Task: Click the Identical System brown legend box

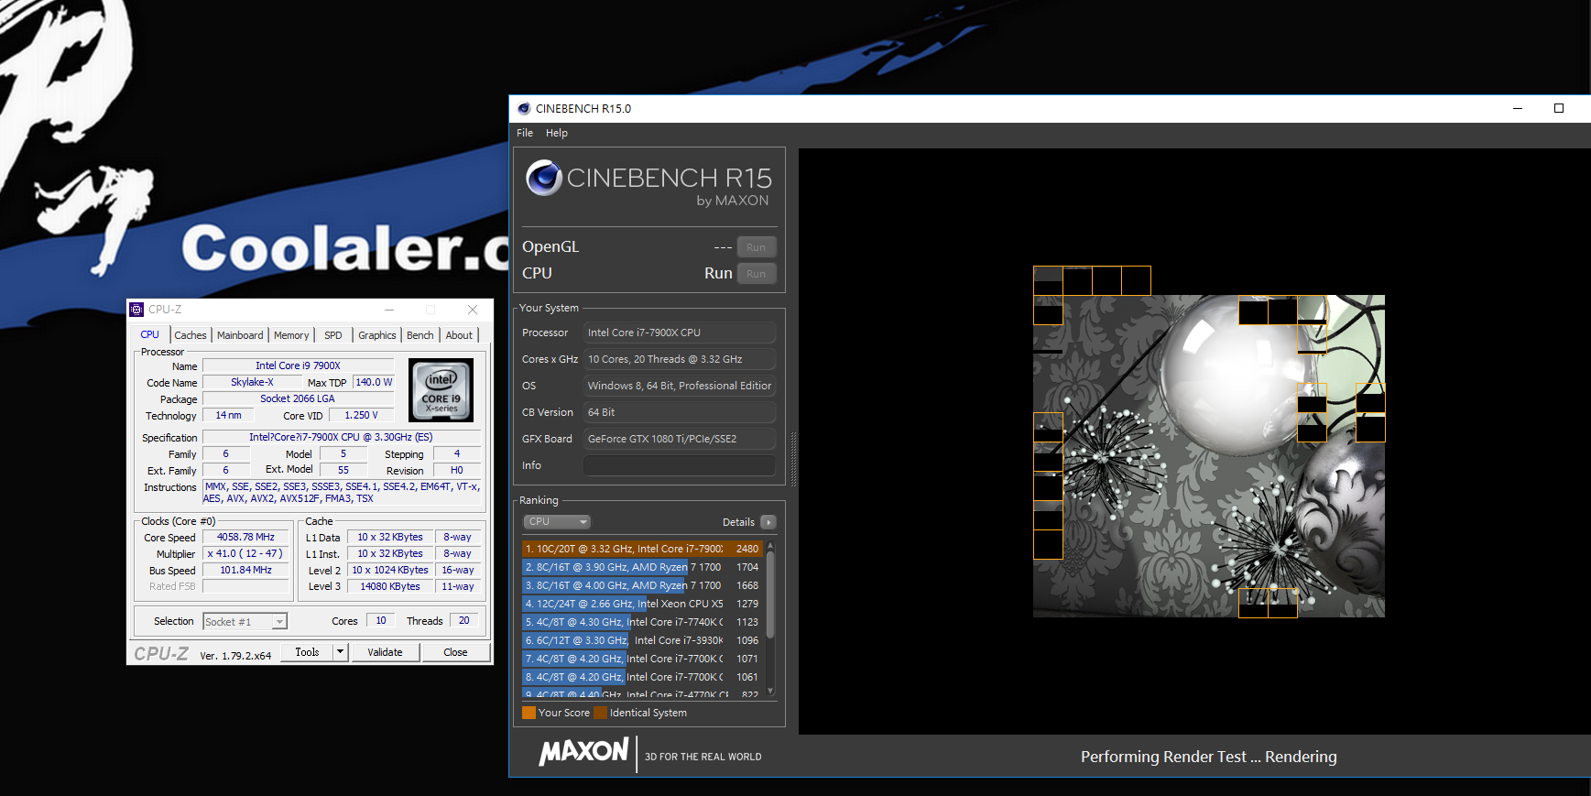Action: coord(600,713)
